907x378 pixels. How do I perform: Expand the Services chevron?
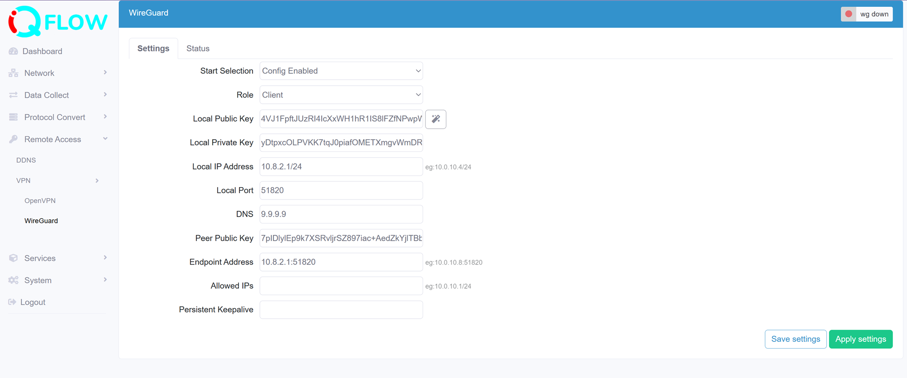click(105, 257)
